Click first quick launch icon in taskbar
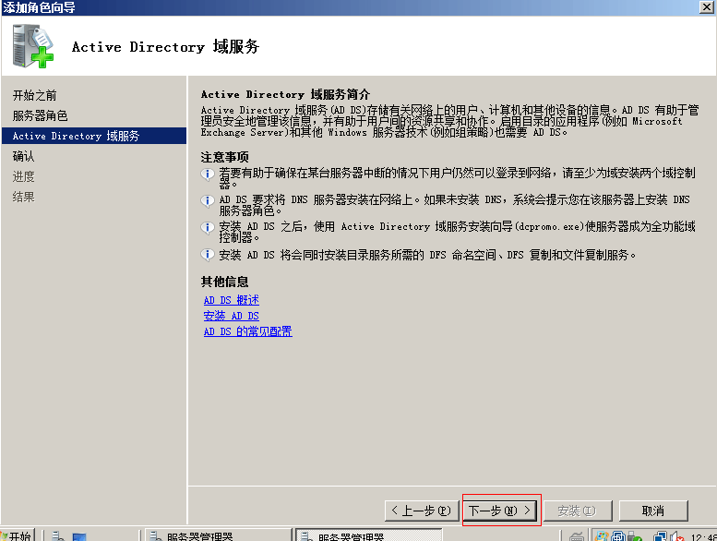This screenshot has height=541, width=717. 57,535
